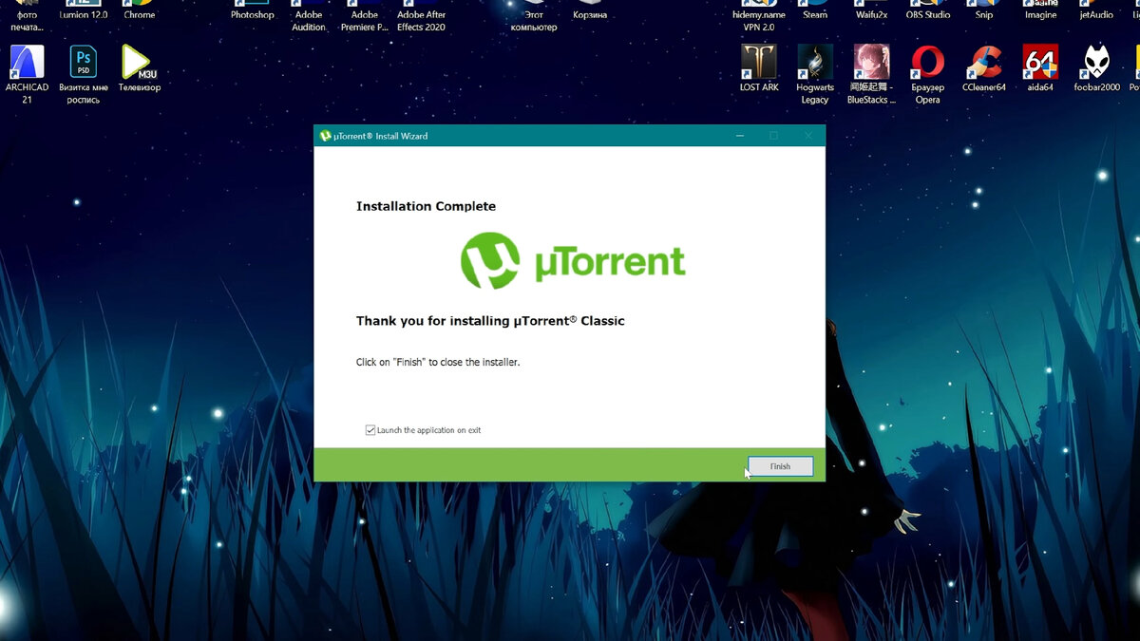Click the OBS Studio desktop label
The width and height of the screenshot is (1140, 641).
(x=928, y=15)
